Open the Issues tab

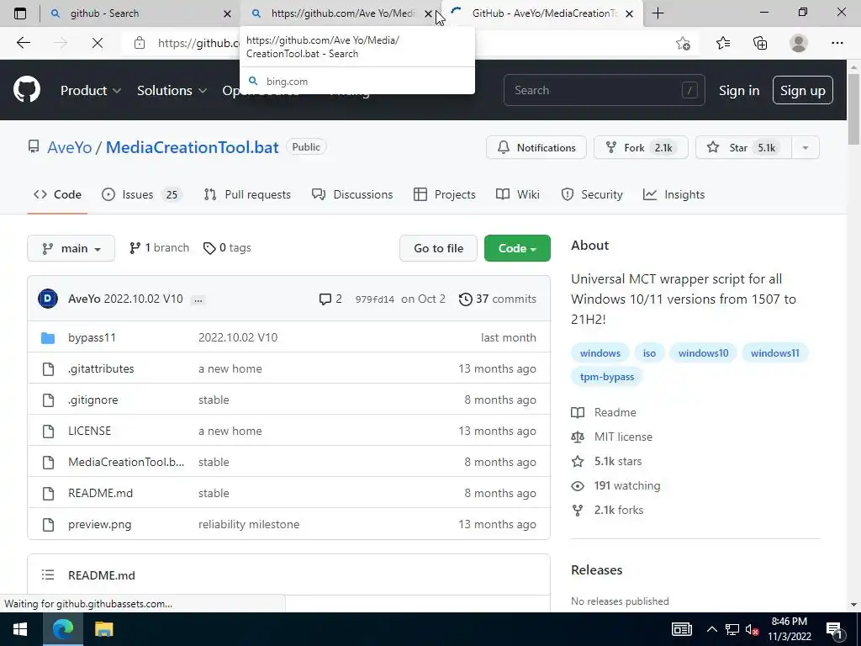click(x=141, y=194)
